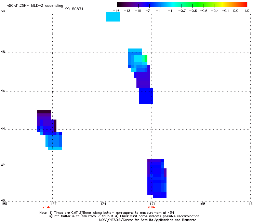Click the ASCAT 25KM MLE-3 ascending title
Screen dimensions: 253x222
click(x=35, y=5)
